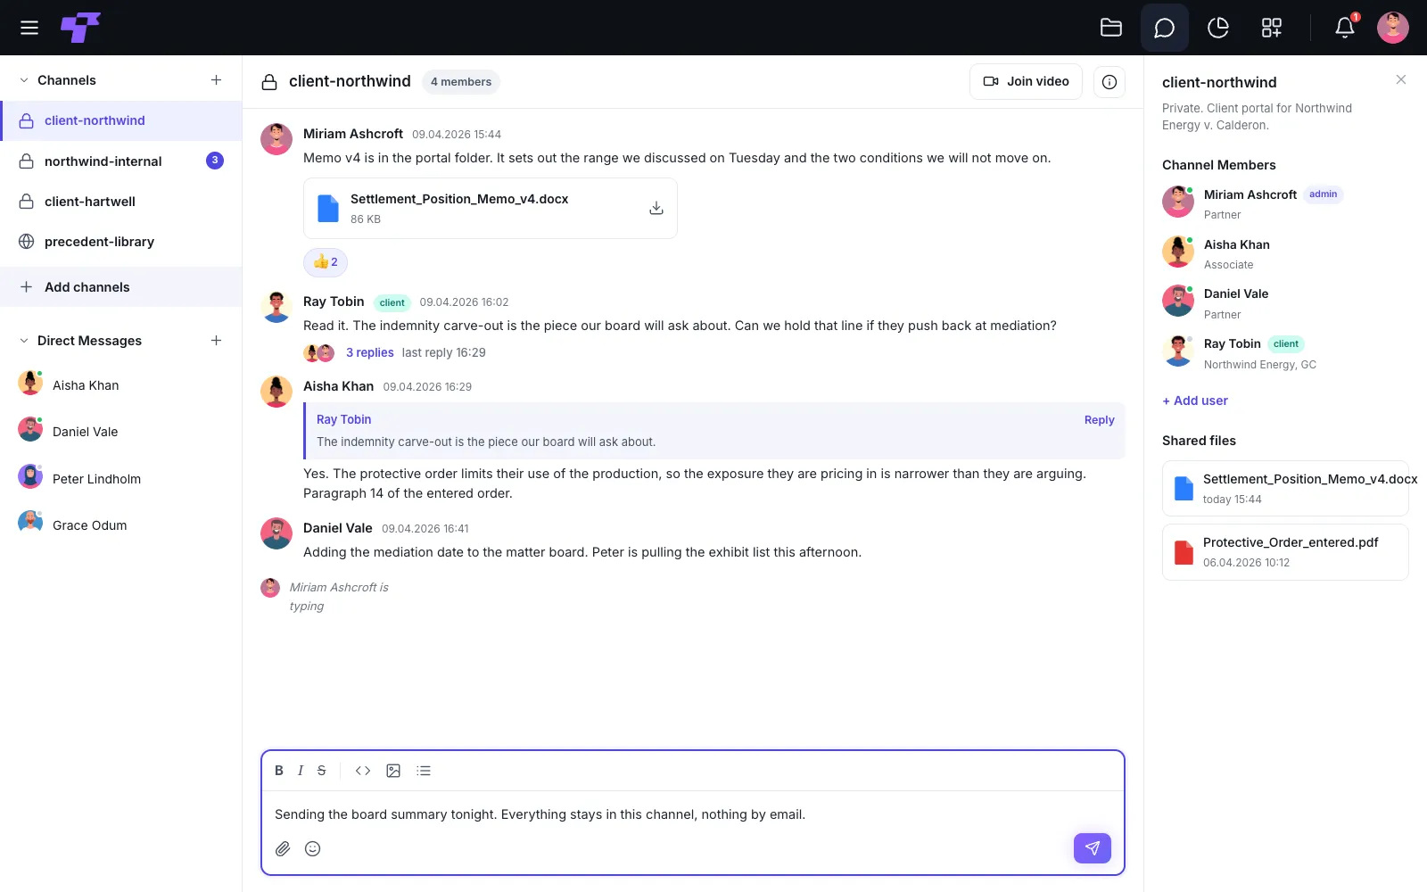
Task: Open the northwind-internal channel
Action: click(121, 161)
